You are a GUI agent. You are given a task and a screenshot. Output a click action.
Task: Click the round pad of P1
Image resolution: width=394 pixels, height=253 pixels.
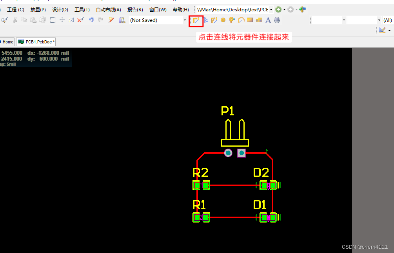pyautogui.click(x=228, y=153)
